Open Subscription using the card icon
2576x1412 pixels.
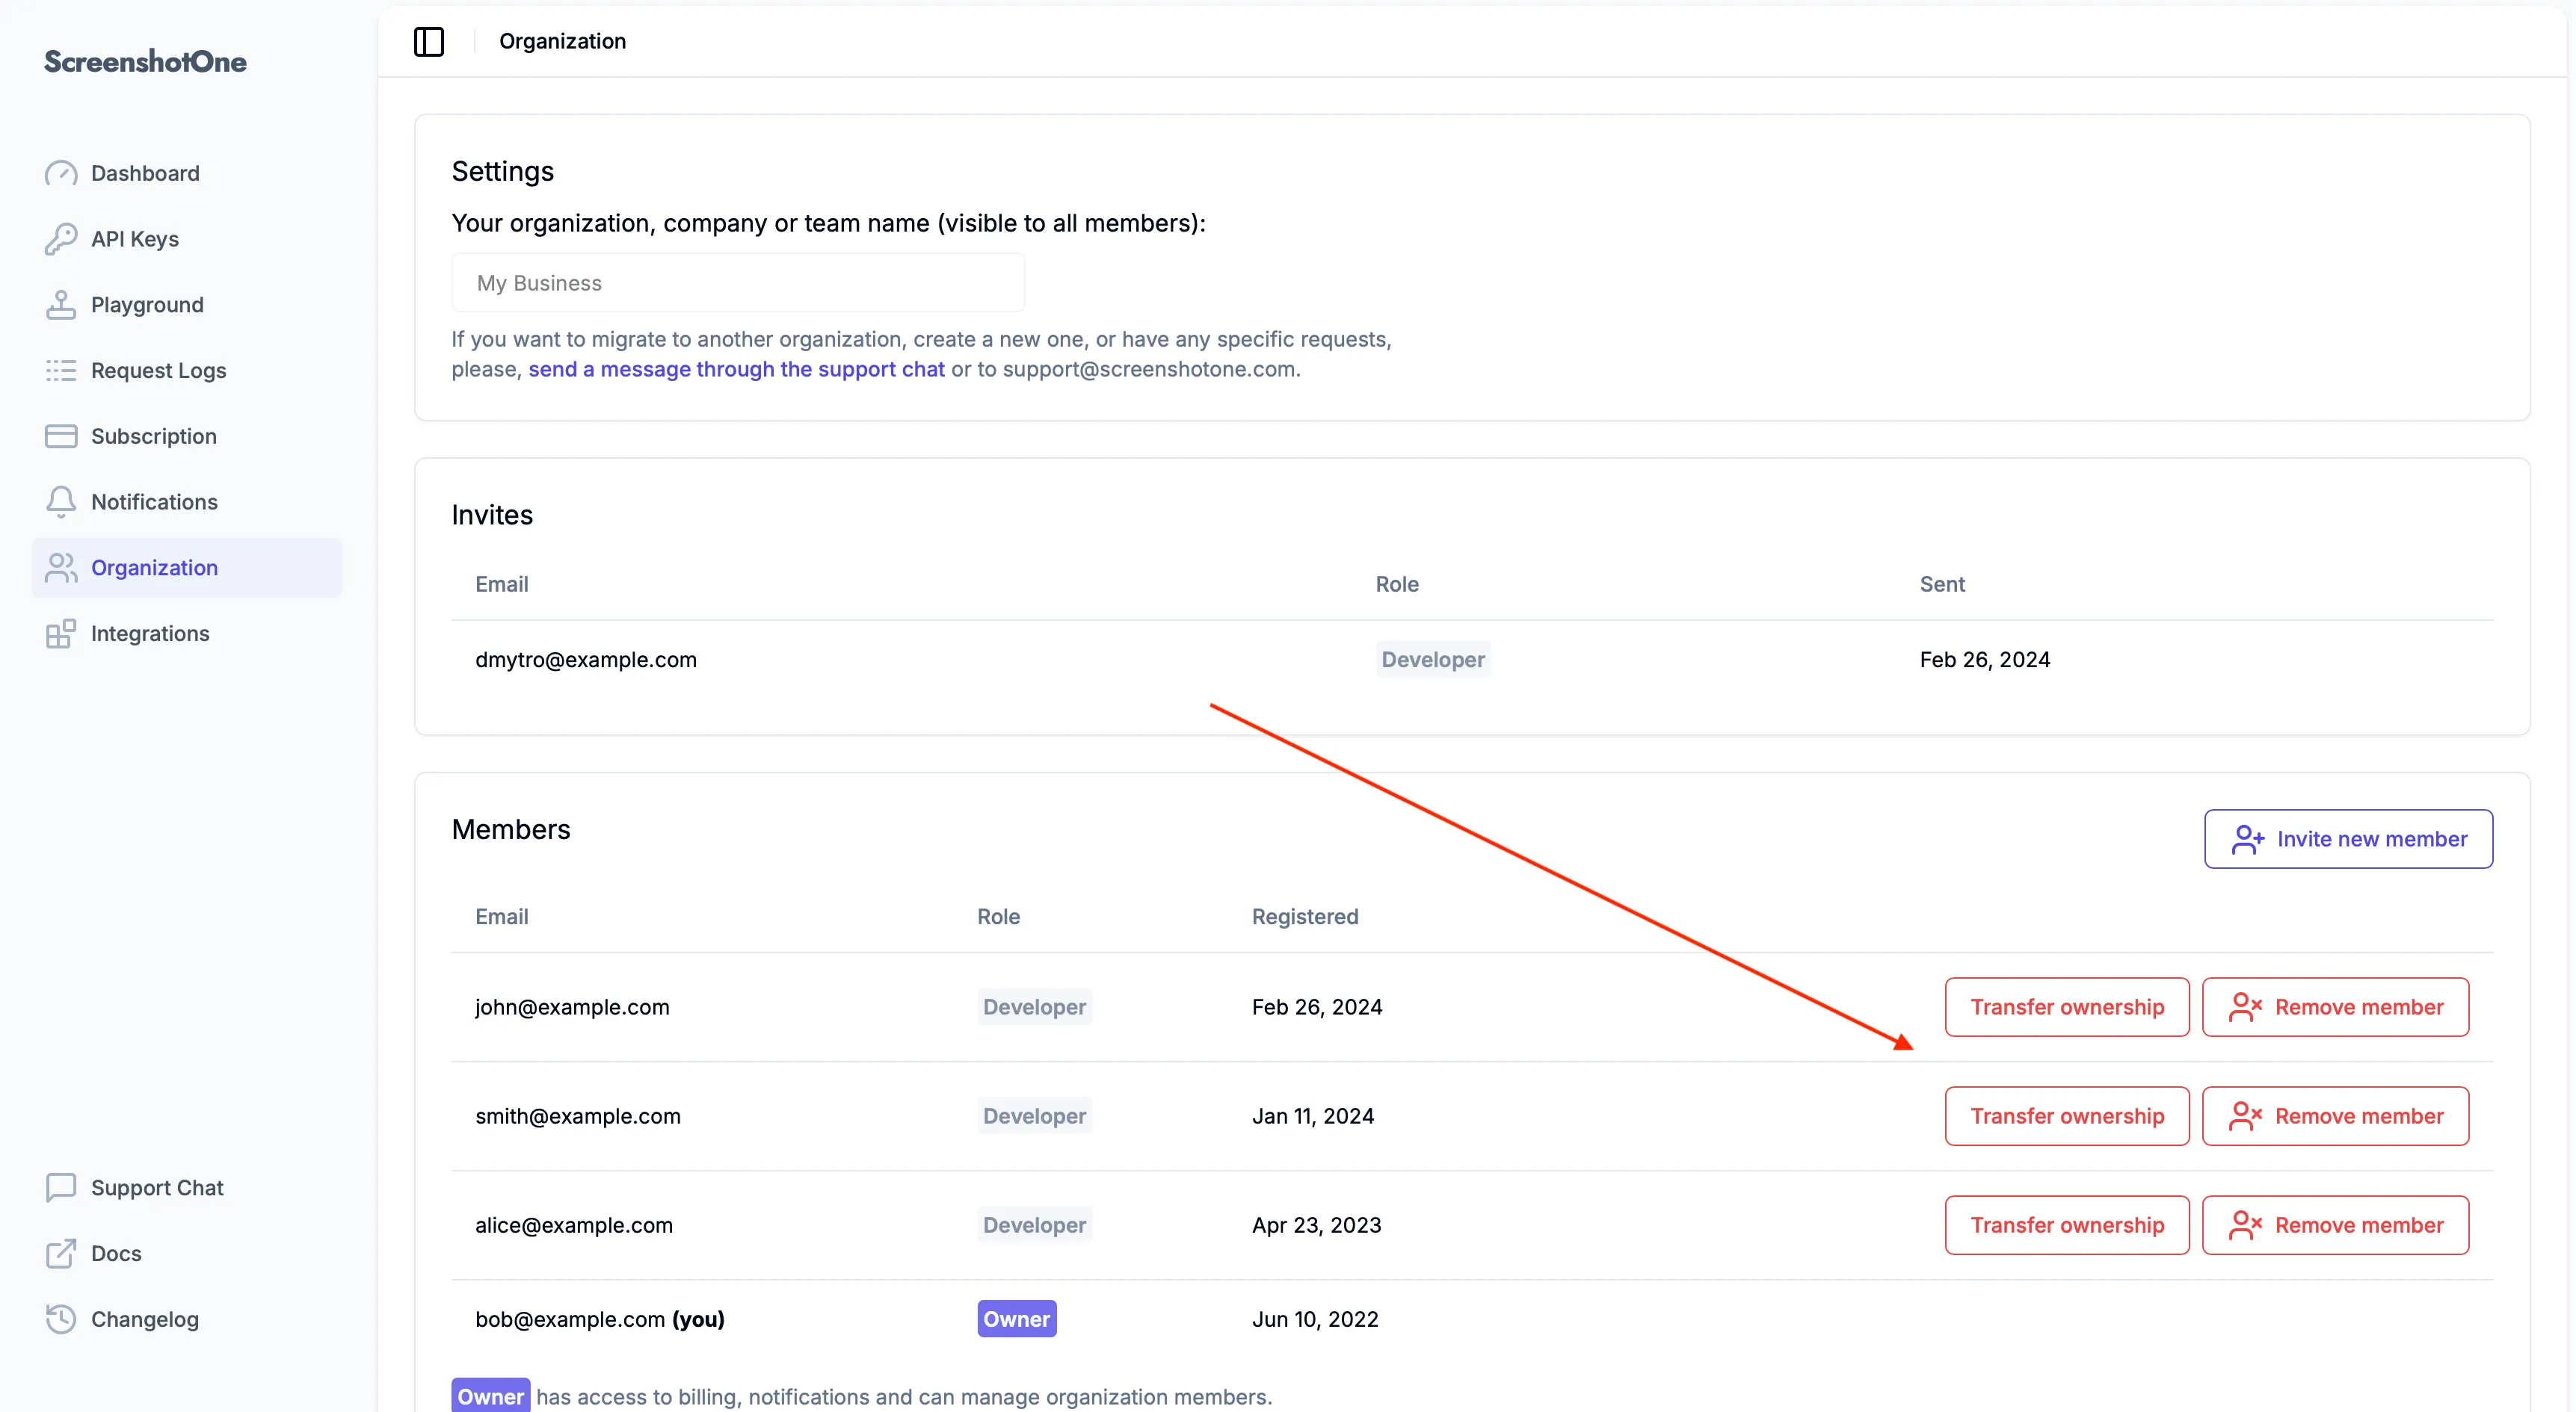(62, 436)
